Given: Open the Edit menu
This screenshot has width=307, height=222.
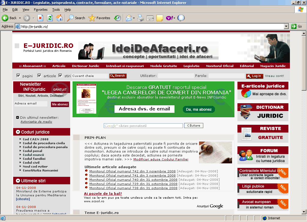Looking at the screenshot, I should coord(15,10).
